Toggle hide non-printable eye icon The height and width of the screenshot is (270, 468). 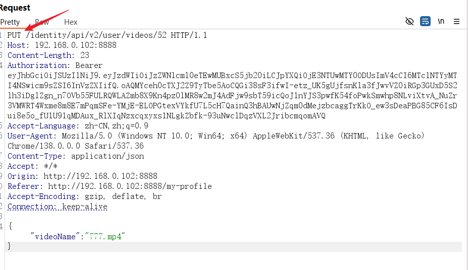pos(409,22)
